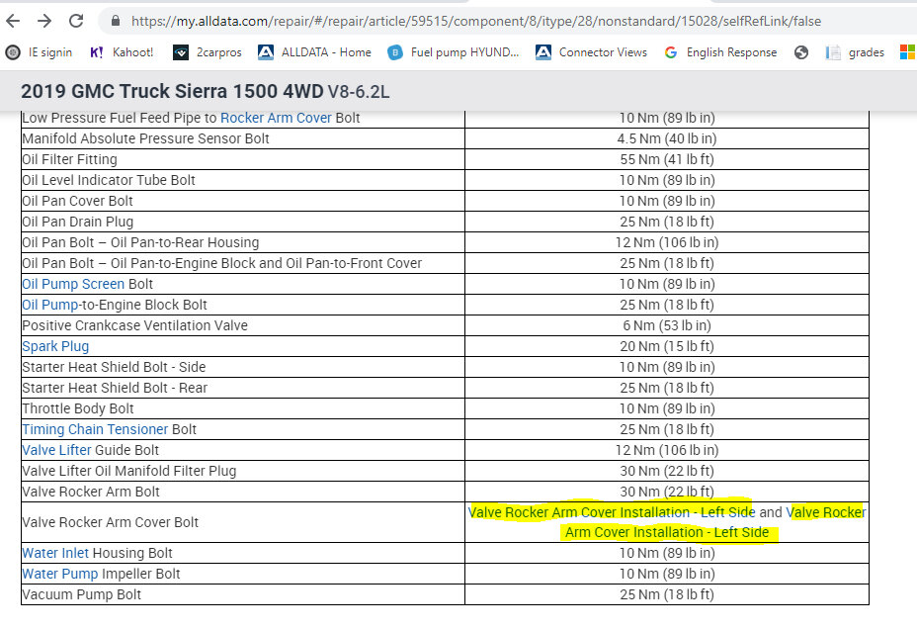This screenshot has height=630, width=917.
Task: Open the IE signin bookmark icon
Action: tap(13, 52)
